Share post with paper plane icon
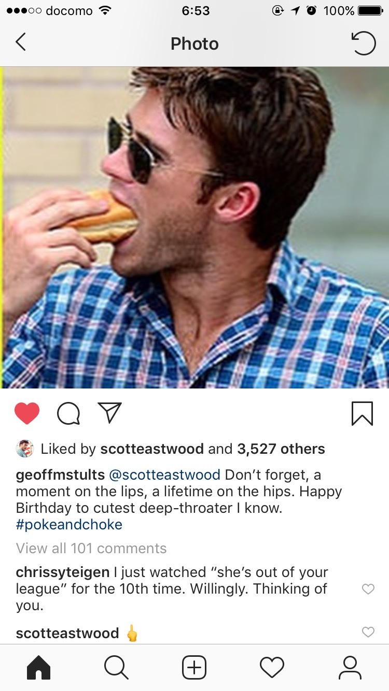 click(x=109, y=413)
